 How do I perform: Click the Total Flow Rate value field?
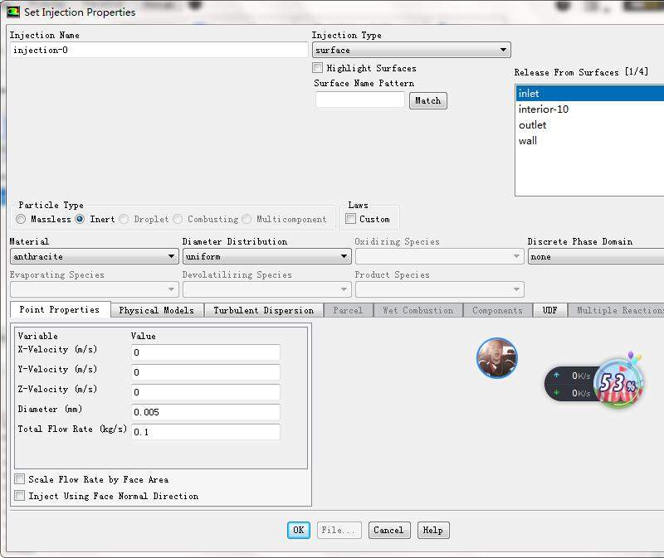click(205, 431)
